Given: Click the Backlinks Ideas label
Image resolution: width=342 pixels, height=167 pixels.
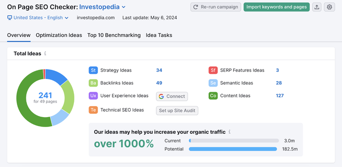Looking at the screenshot, I should (x=117, y=83).
